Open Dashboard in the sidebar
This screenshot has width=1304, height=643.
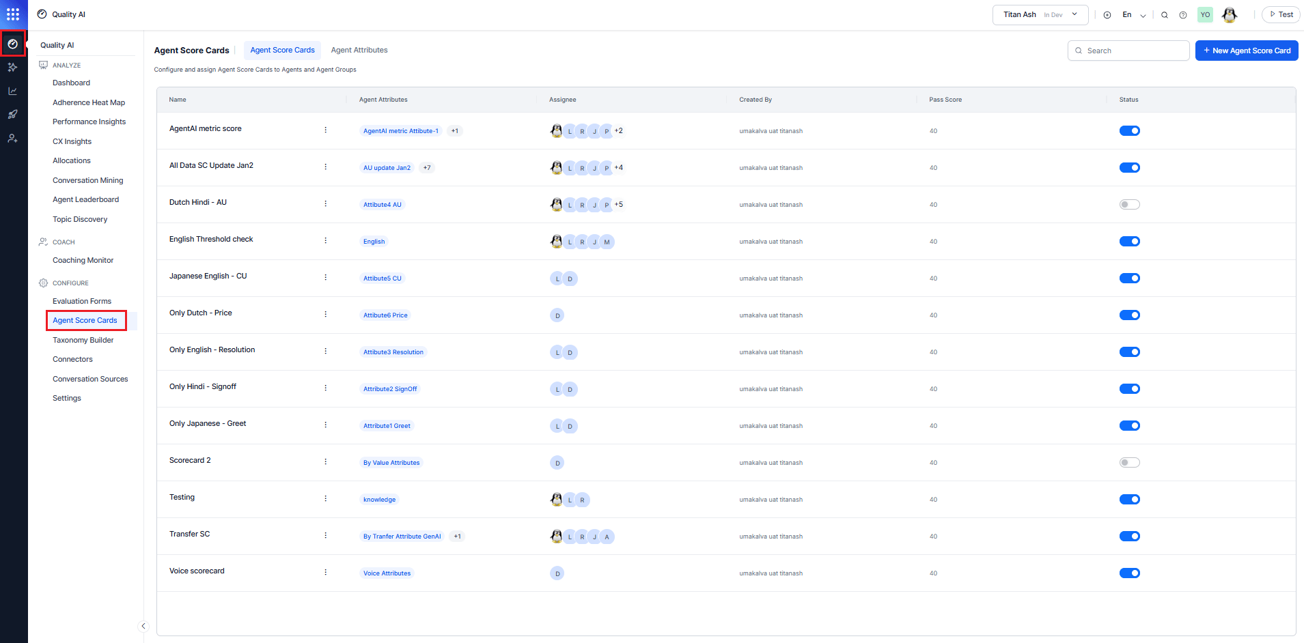[x=71, y=83]
